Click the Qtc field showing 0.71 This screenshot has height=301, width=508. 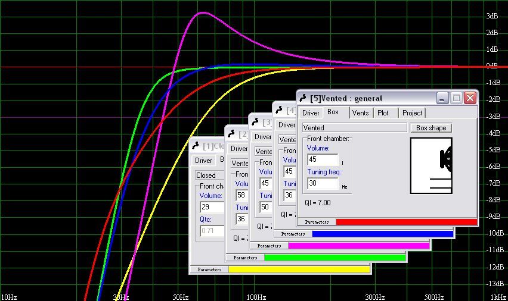[x=212, y=231]
